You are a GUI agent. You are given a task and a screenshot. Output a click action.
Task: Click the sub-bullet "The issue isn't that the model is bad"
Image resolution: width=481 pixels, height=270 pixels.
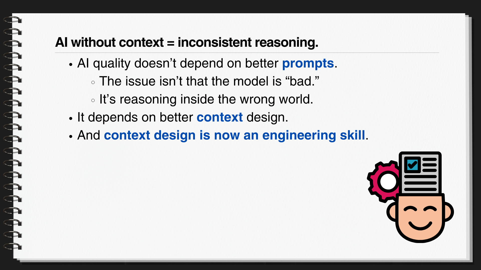click(209, 81)
